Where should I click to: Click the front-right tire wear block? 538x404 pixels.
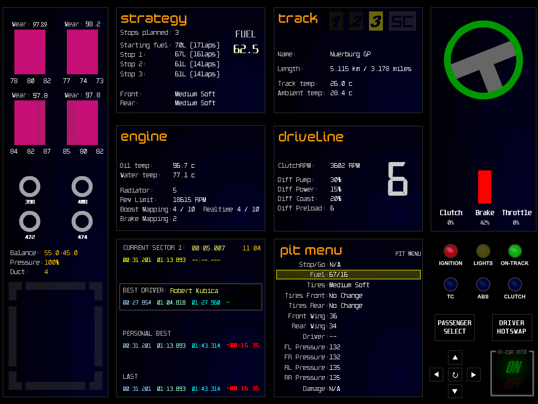click(82, 52)
